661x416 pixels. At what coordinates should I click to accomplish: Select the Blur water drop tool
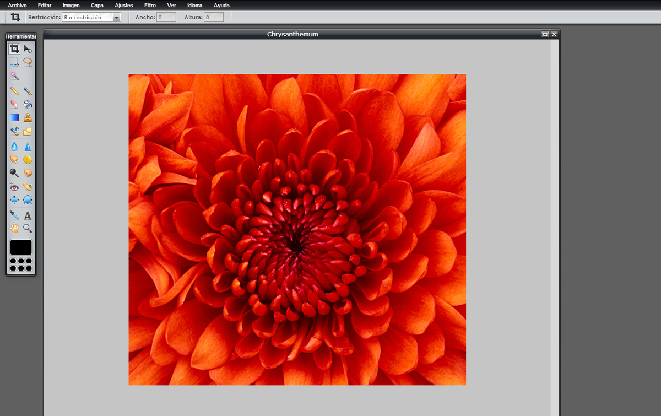[14, 147]
